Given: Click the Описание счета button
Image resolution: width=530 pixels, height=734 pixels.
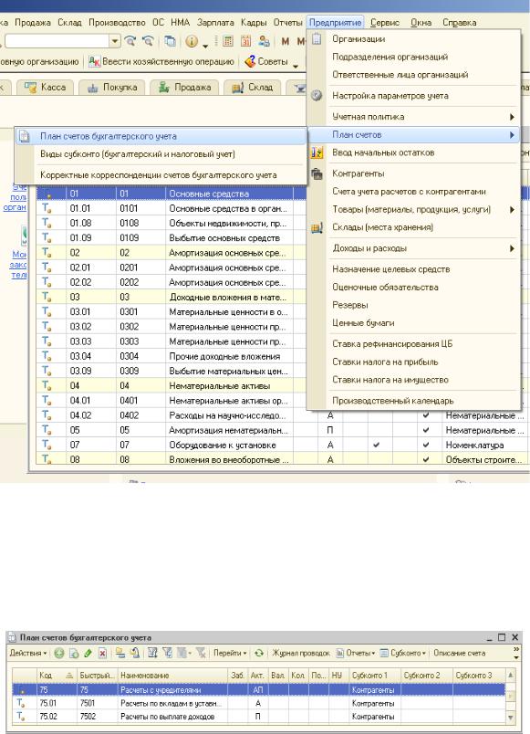Looking at the screenshot, I should 460,653.
